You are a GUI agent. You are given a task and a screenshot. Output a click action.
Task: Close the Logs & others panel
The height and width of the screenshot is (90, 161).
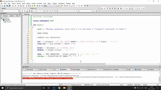click(160, 67)
